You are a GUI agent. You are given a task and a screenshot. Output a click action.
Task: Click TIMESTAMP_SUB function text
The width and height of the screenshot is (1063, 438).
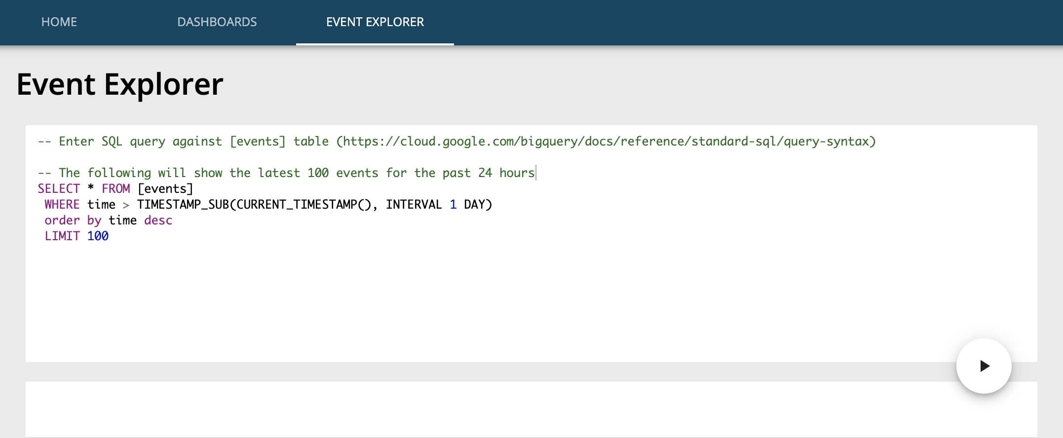(x=183, y=205)
